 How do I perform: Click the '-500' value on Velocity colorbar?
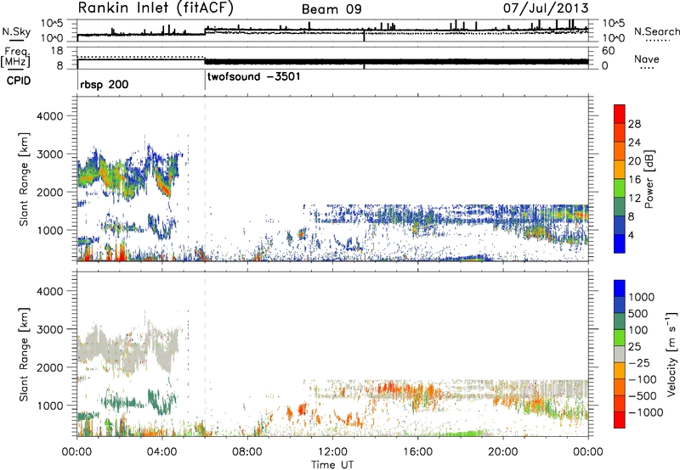tap(644, 396)
